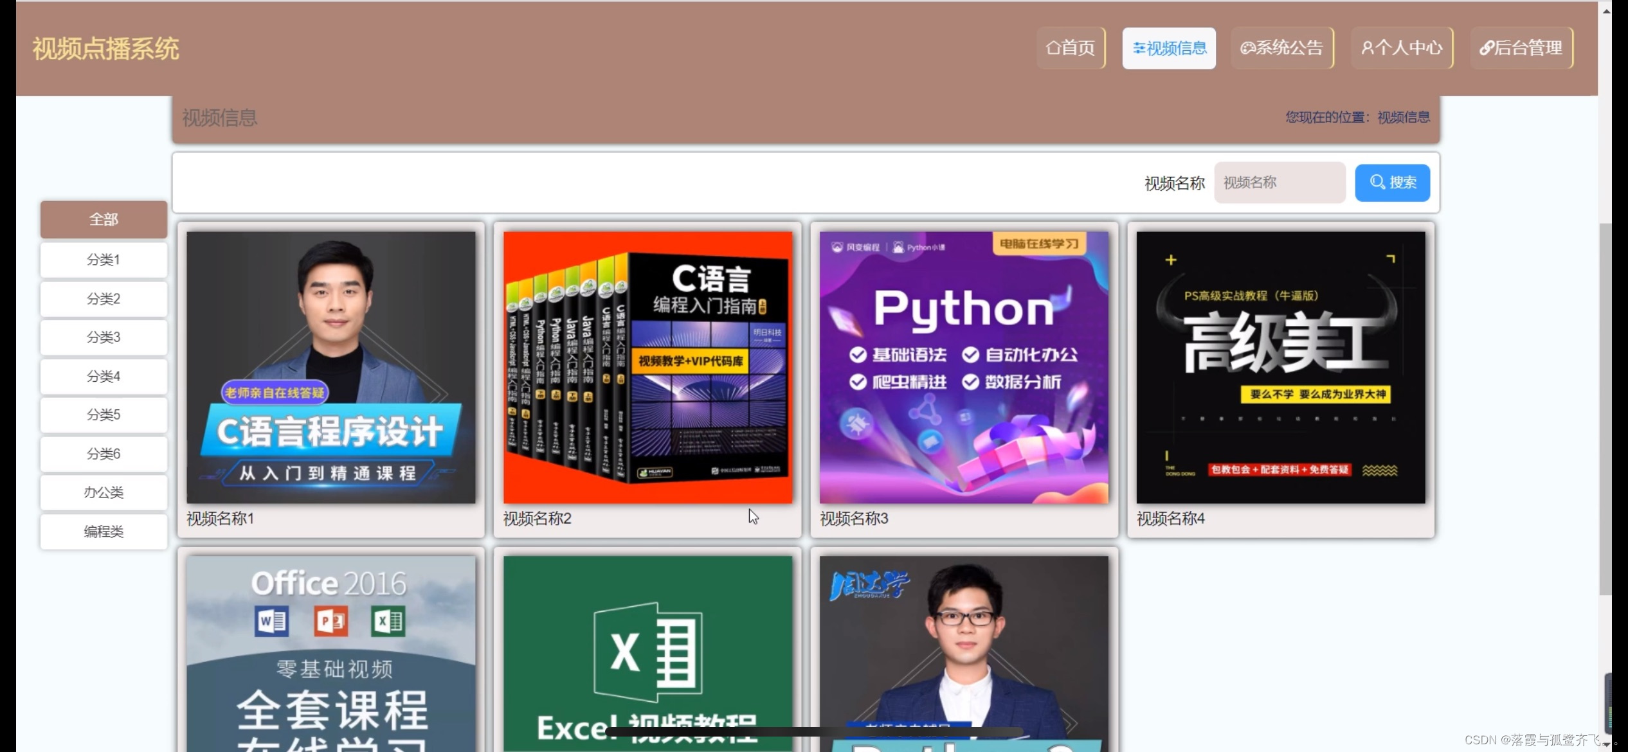Open the 首页 home navigation button
The image size is (1628, 752).
pyautogui.click(x=1071, y=48)
